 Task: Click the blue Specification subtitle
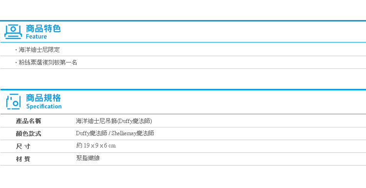pos(44,106)
